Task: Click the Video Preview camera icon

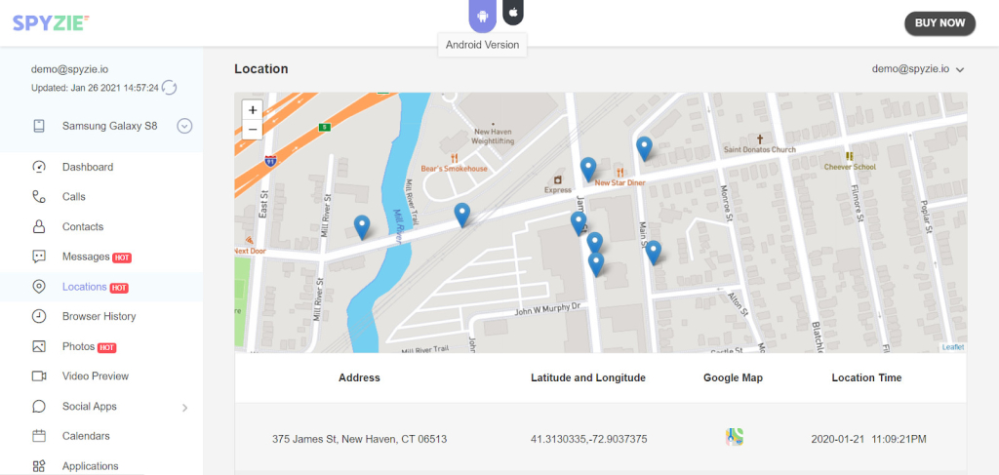Action: [x=39, y=376]
